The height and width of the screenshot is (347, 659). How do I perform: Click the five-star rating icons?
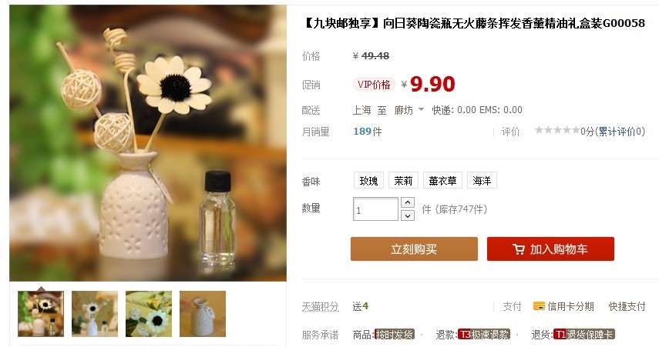coord(556,131)
